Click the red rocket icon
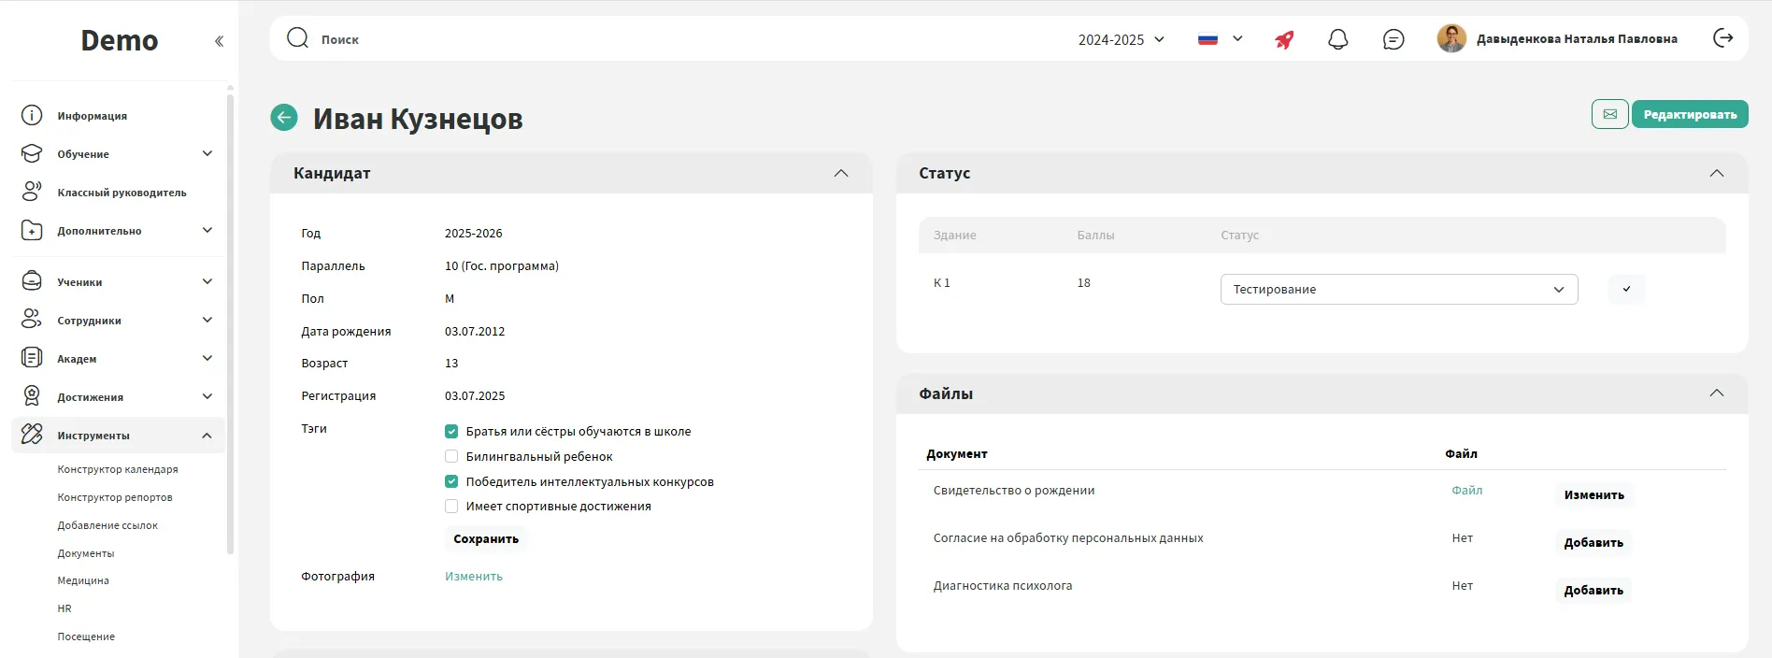The height and width of the screenshot is (658, 1772). [1284, 39]
